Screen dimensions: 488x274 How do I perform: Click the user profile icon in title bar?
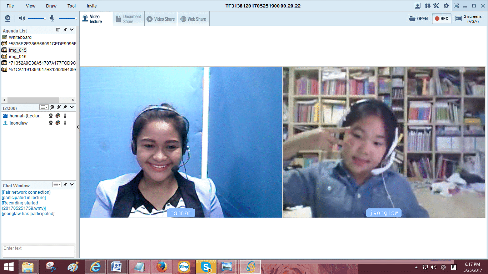[417, 6]
